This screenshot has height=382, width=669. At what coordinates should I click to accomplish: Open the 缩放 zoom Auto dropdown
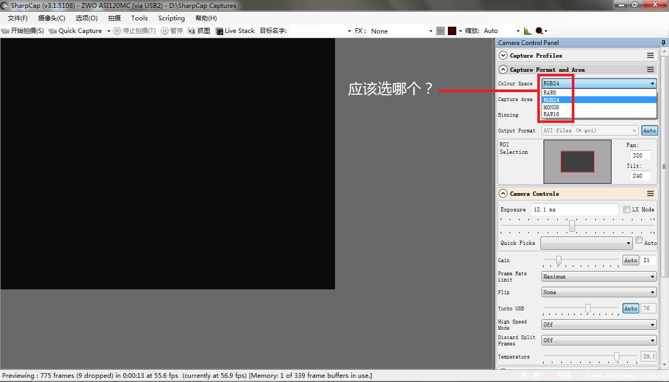(501, 31)
